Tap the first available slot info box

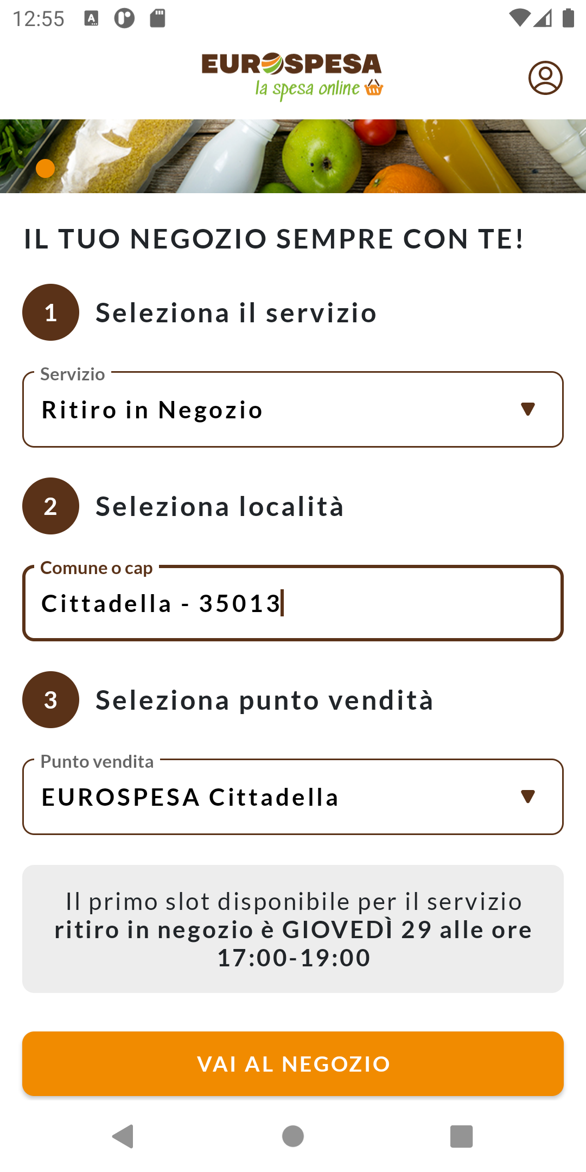[x=293, y=929]
